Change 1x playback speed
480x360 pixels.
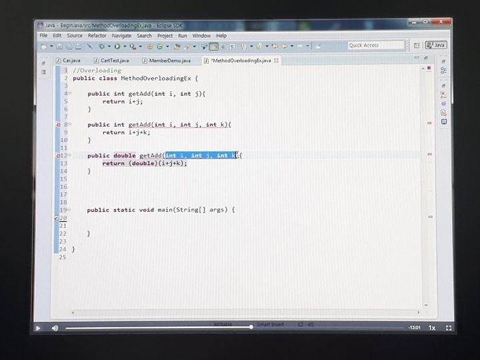pos(431,328)
